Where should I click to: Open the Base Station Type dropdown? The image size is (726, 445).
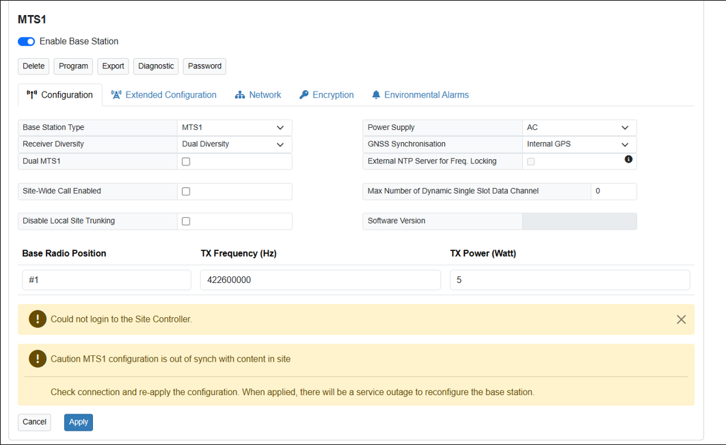234,127
